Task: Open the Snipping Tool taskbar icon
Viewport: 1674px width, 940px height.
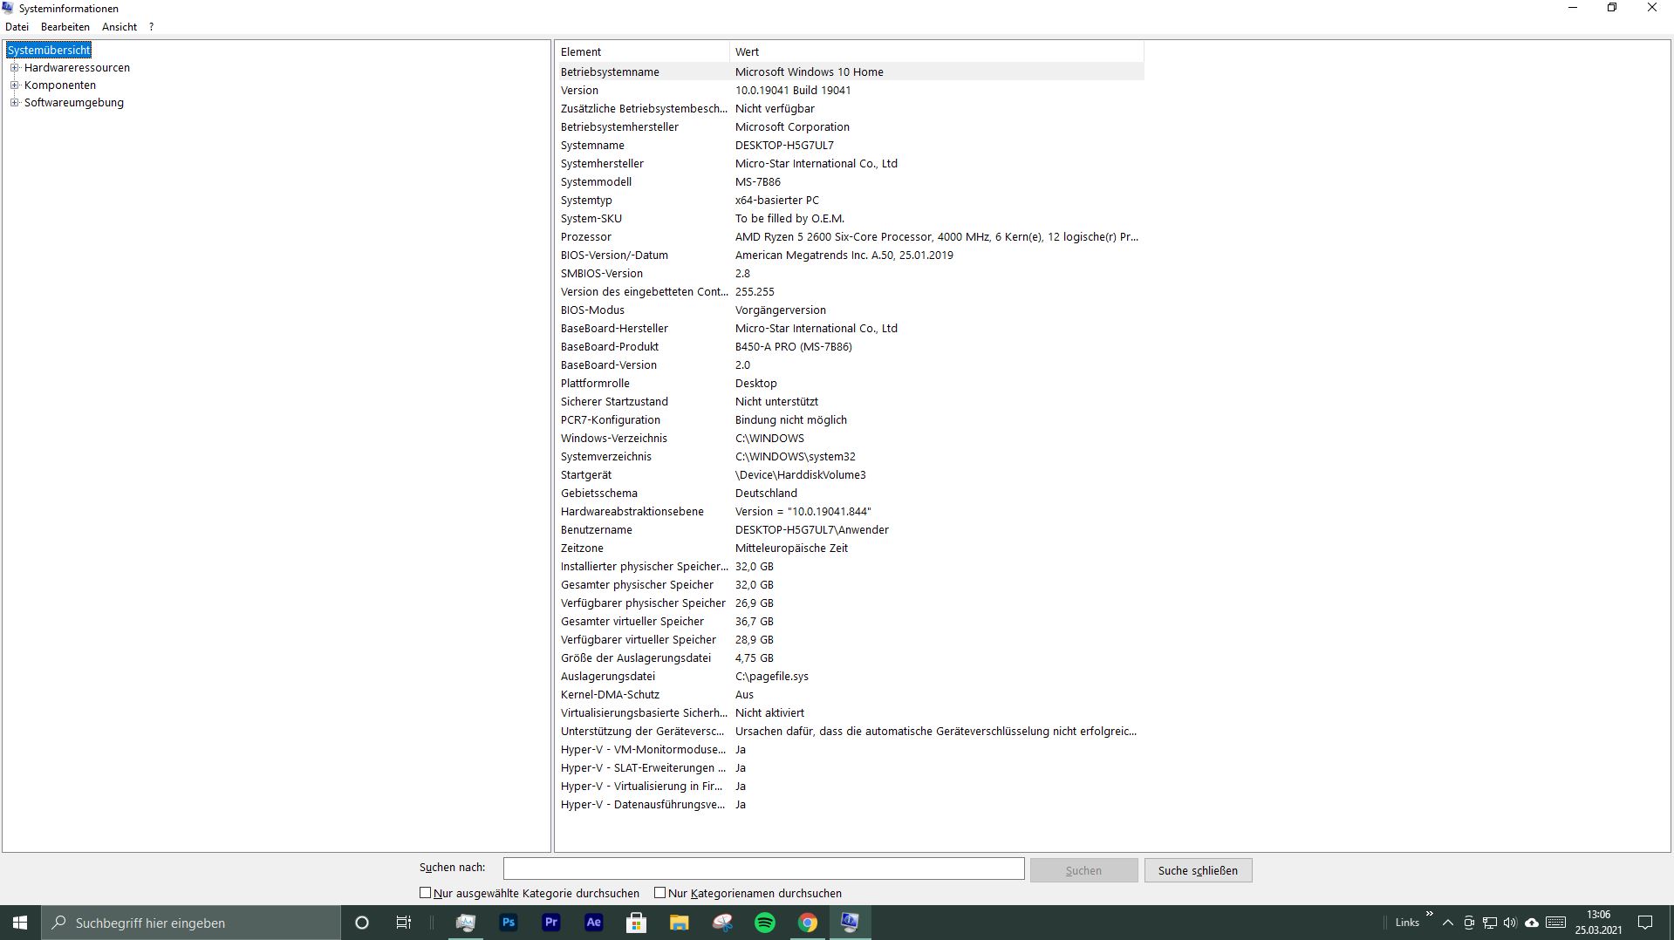Action: tap(722, 923)
